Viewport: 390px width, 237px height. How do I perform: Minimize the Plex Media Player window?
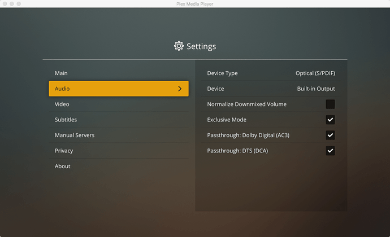click(12, 4)
